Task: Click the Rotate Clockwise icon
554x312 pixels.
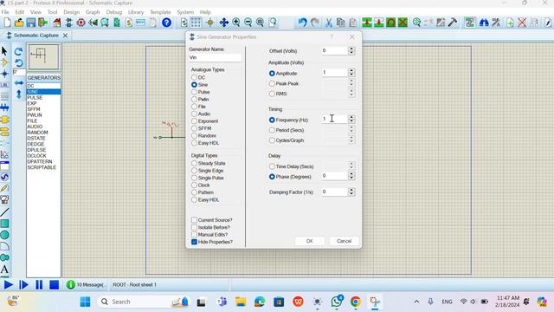Action: [x=19, y=52]
